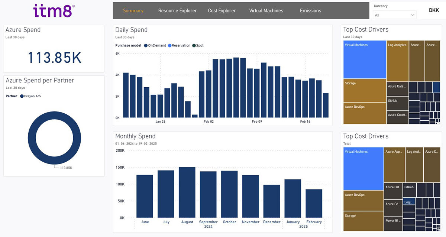Open the Summary tab
Image resolution: width=446 pixels, height=237 pixels.
pyautogui.click(x=133, y=11)
